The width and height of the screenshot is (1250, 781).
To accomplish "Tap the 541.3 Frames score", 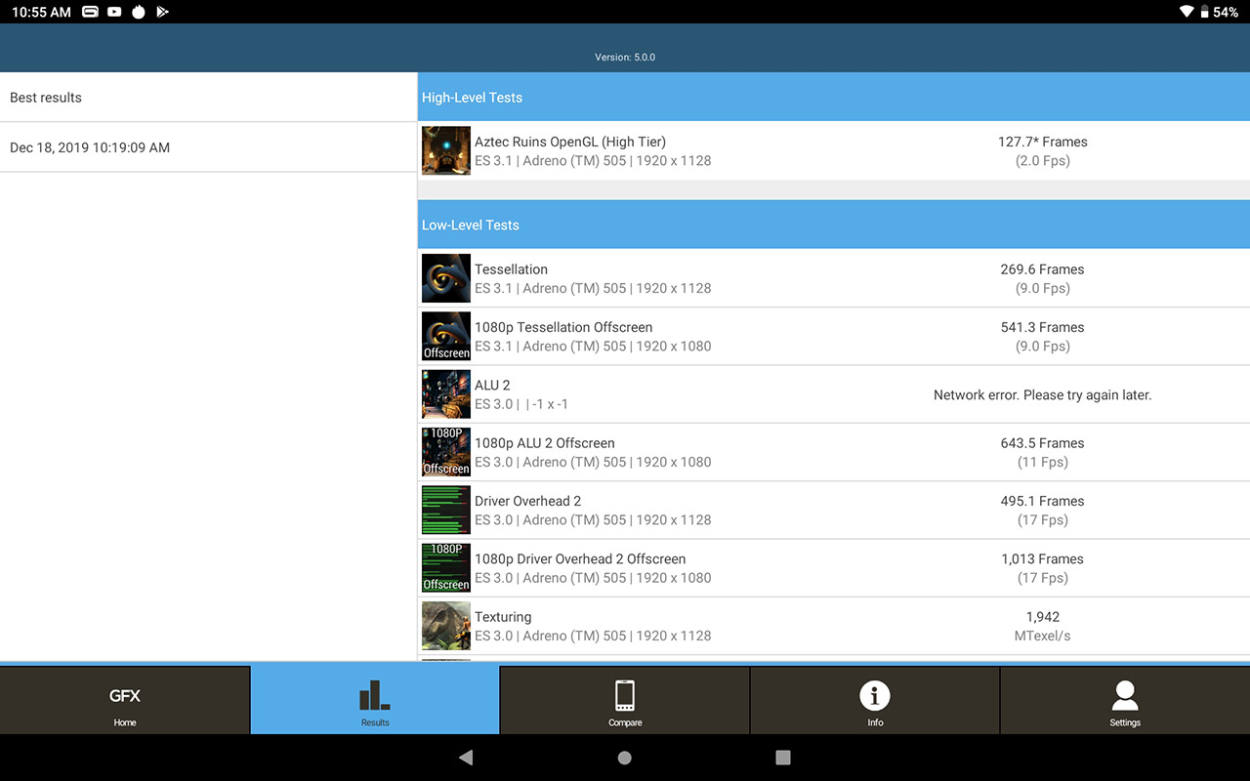I will (x=1042, y=327).
